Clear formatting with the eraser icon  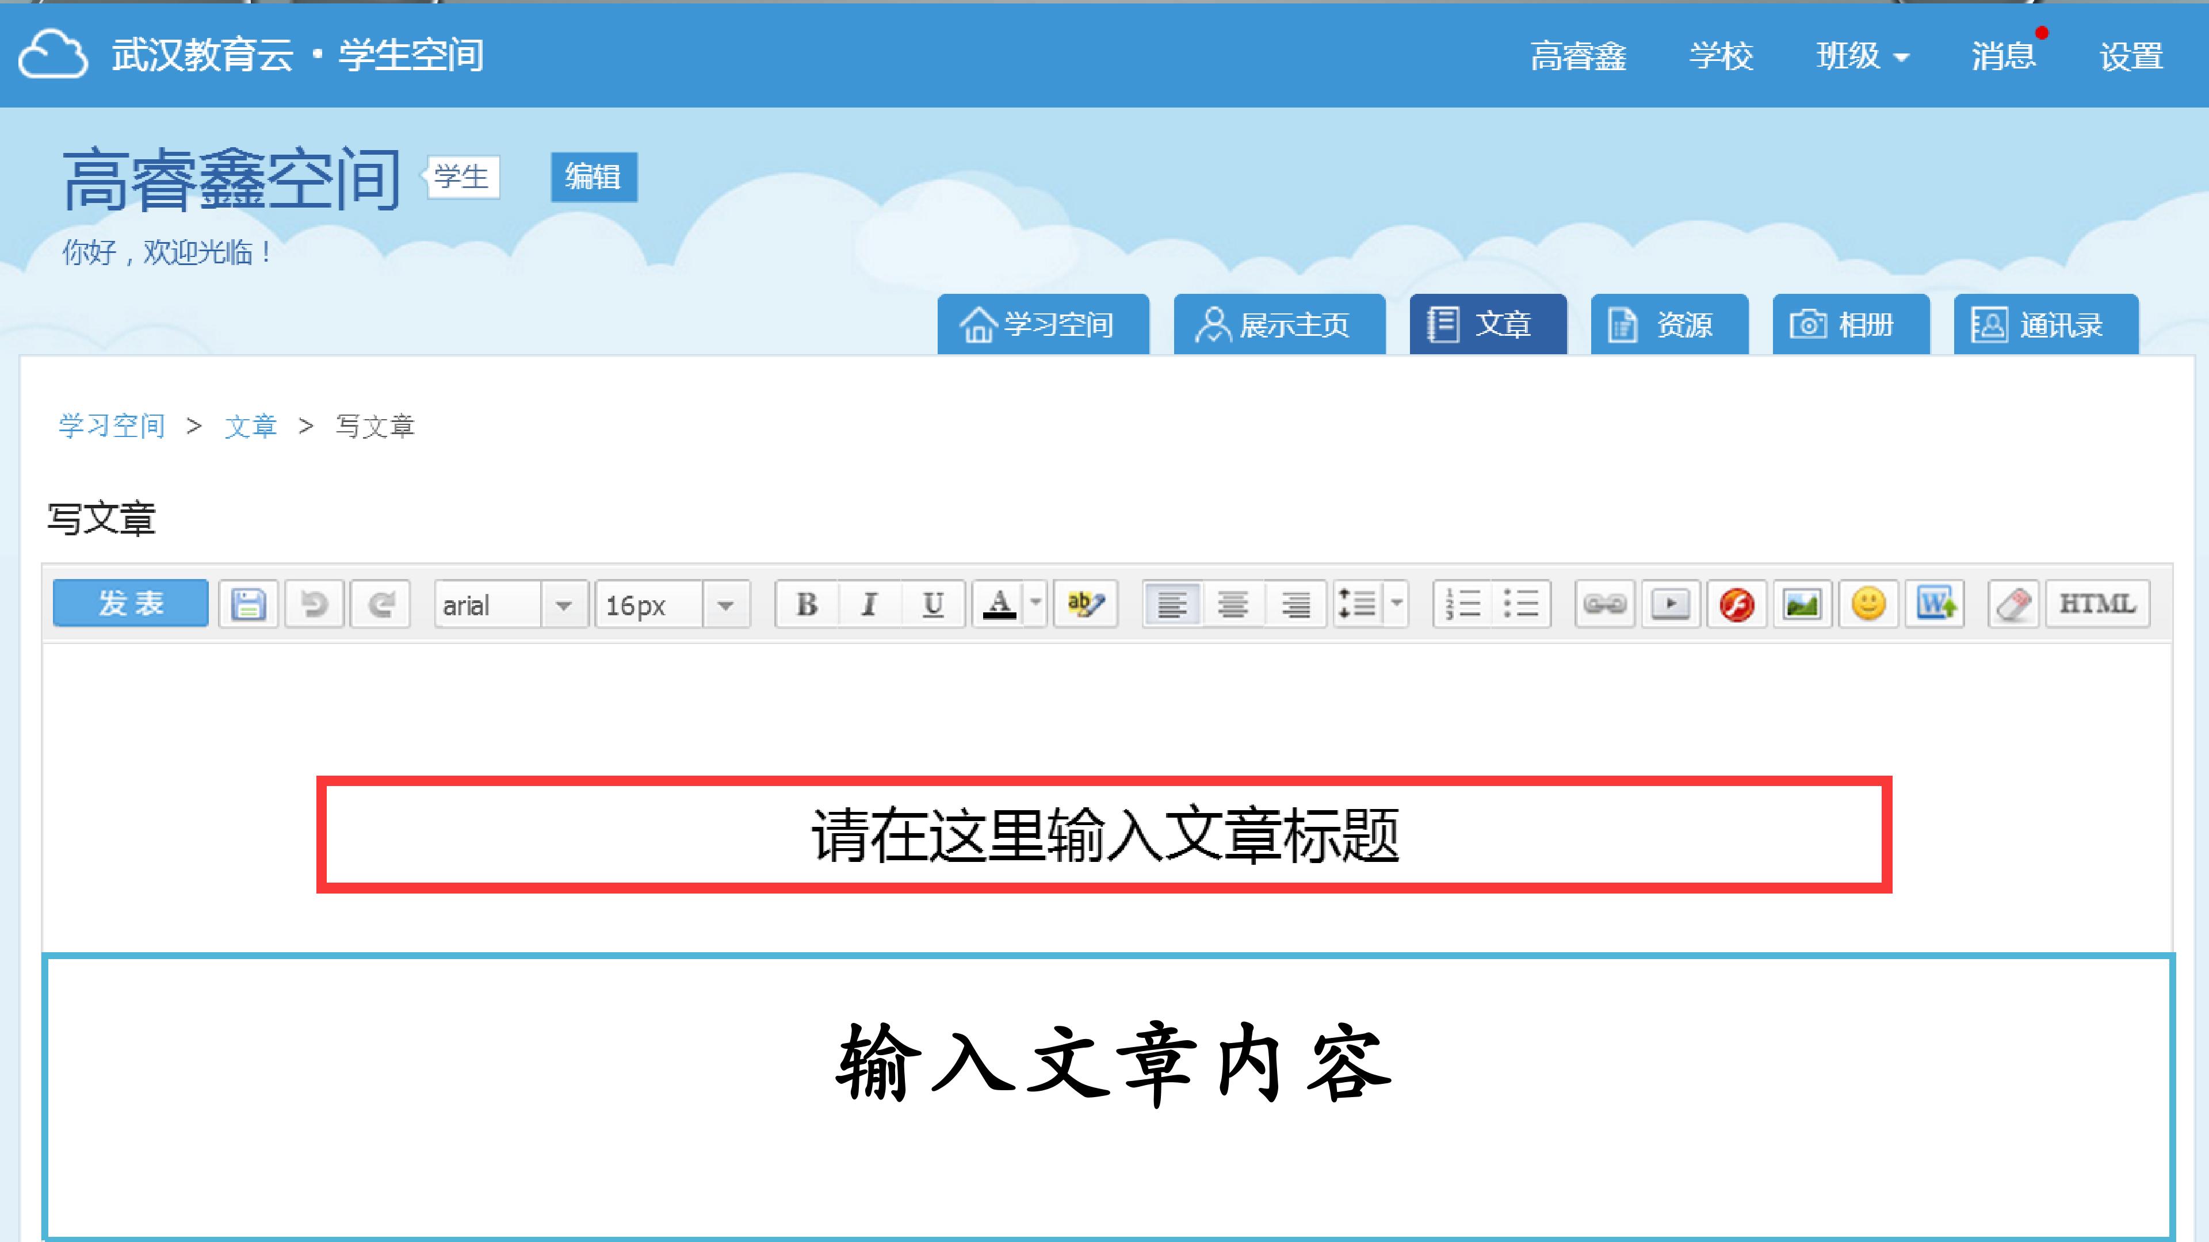(x=2013, y=604)
